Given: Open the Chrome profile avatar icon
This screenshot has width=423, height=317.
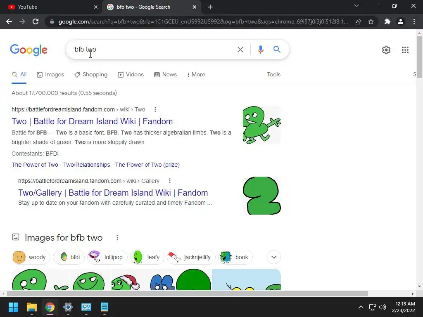Looking at the screenshot, I should click(401, 21).
